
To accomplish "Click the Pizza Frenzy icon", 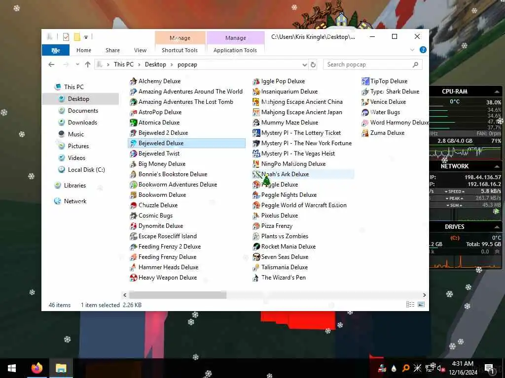I will tap(256, 226).
